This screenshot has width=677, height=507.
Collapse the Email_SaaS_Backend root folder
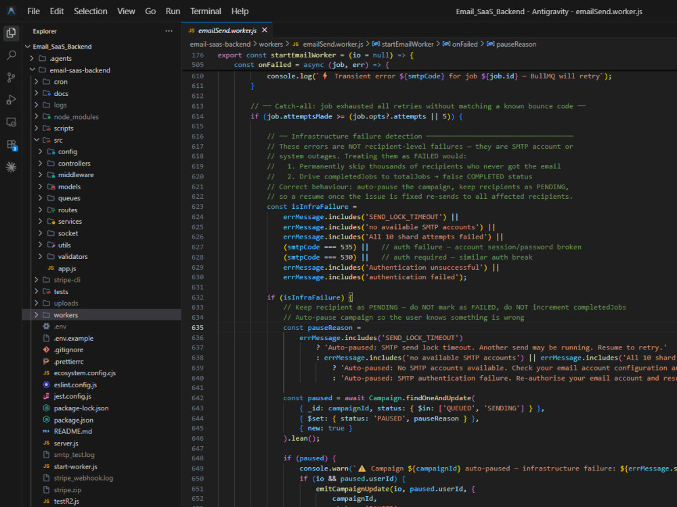pyautogui.click(x=62, y=47)
